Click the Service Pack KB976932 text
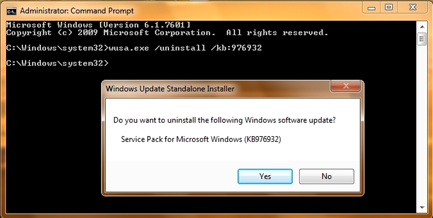Screen dimensions: 433x218 tap(201, 139)
